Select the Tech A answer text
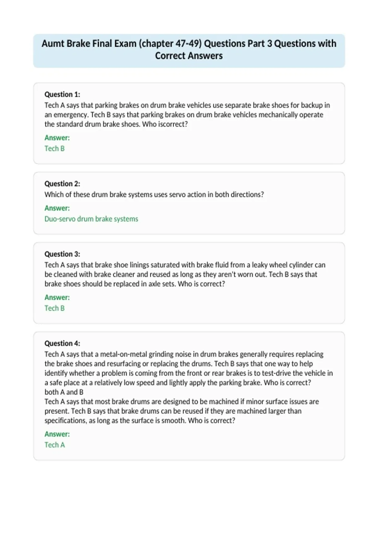Screen dimensions: 378x536 54,445
